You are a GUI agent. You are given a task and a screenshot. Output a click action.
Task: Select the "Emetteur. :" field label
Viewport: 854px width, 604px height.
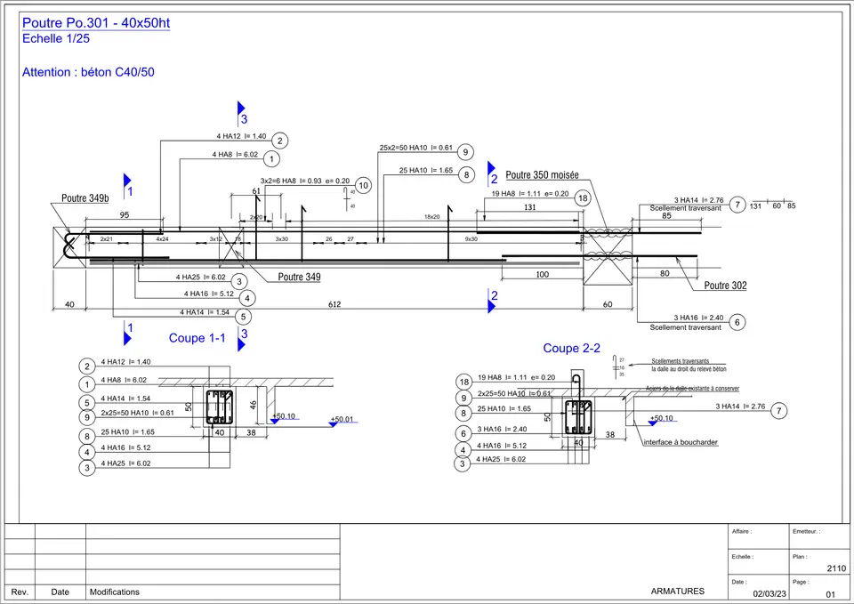(807, 532)
